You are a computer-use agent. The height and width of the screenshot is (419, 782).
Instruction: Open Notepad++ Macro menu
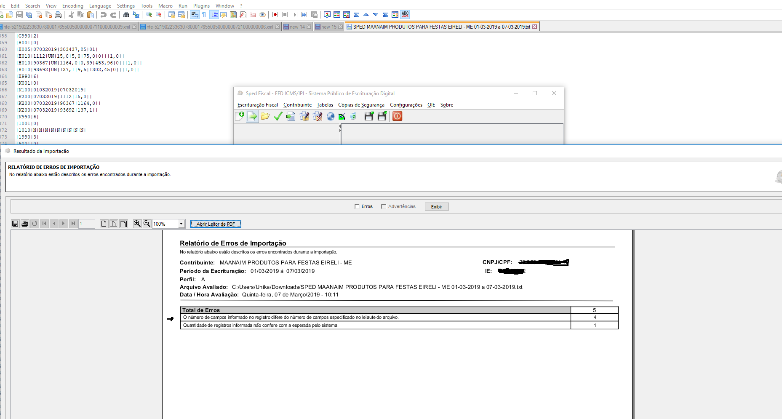click(165, 6)
